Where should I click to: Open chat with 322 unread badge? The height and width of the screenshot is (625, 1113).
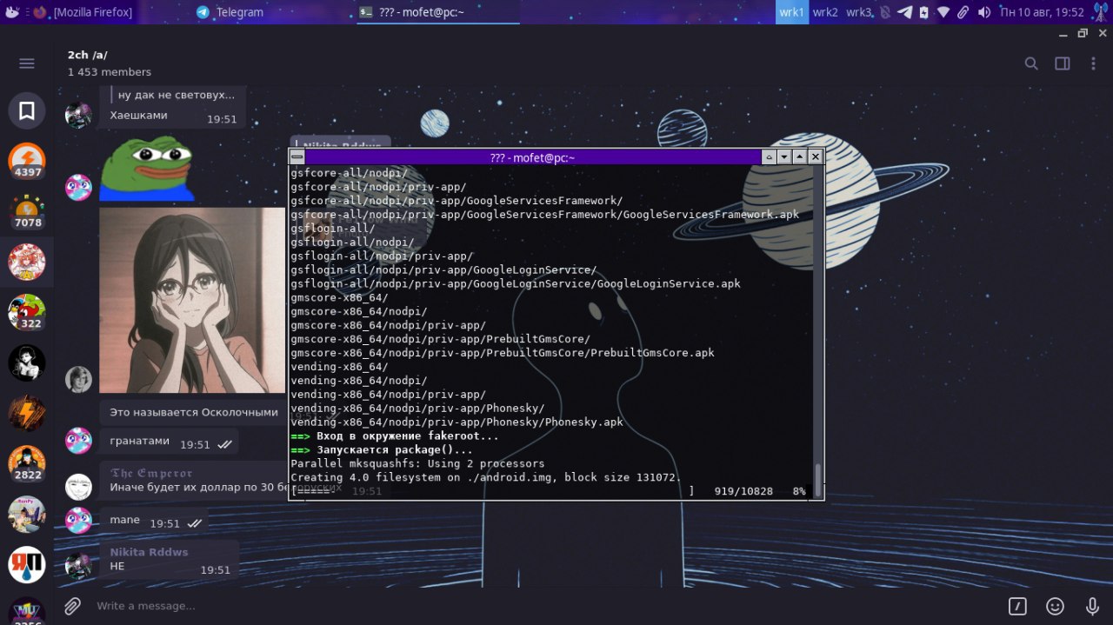point(27,312)
